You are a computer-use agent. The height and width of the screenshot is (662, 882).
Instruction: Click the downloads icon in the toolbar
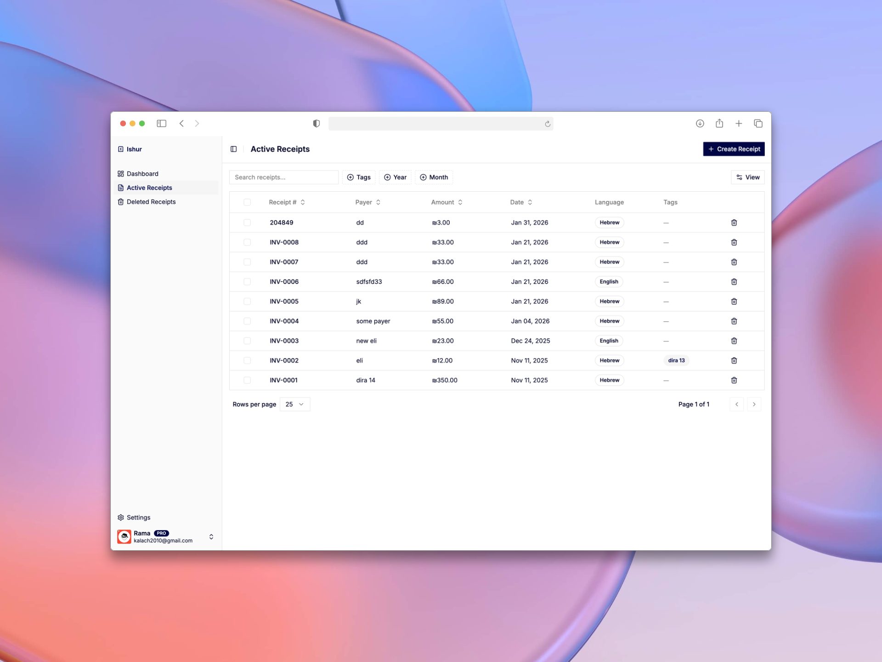700,123
